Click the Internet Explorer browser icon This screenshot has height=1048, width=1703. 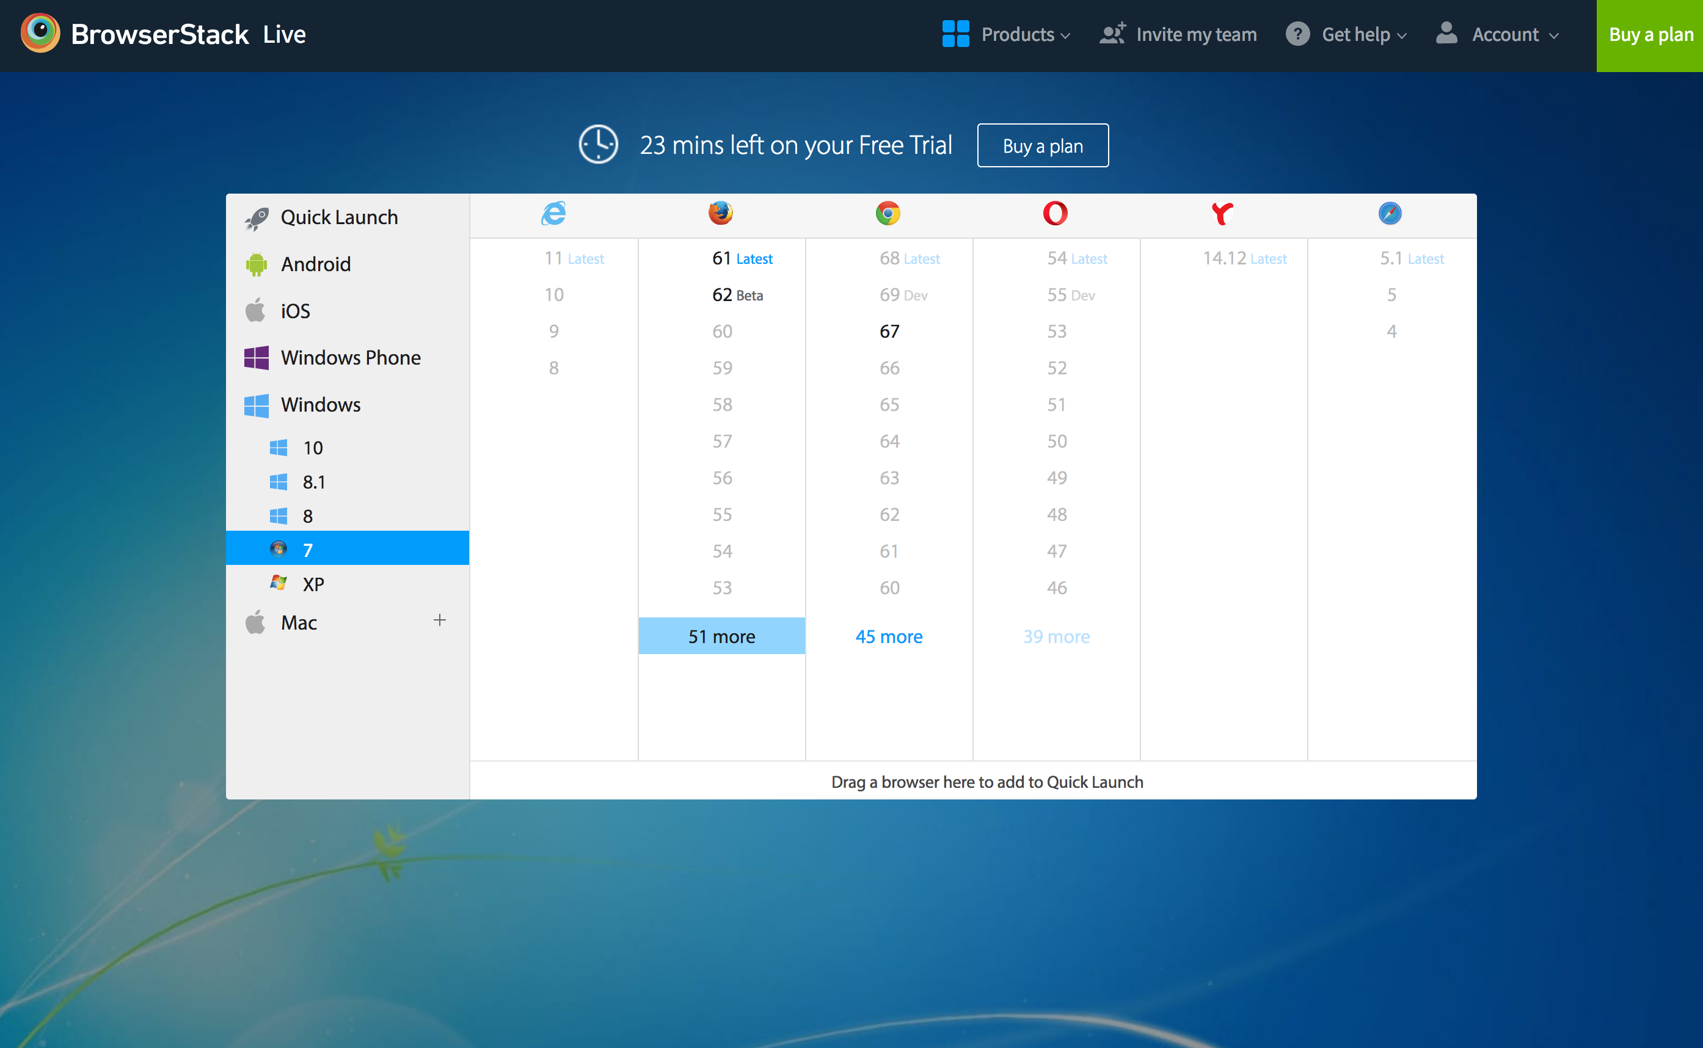(x=554, y=214)
